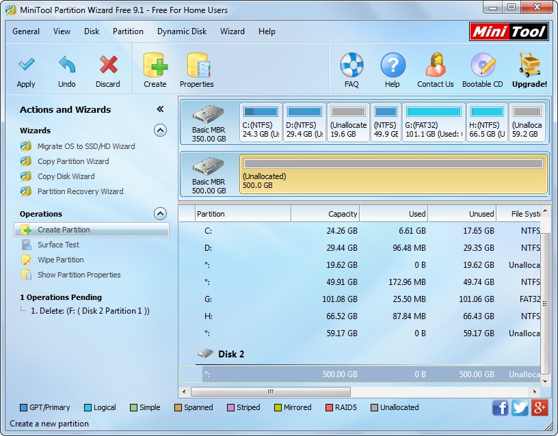Click the Discard red X icon

(x=108, y=64)
